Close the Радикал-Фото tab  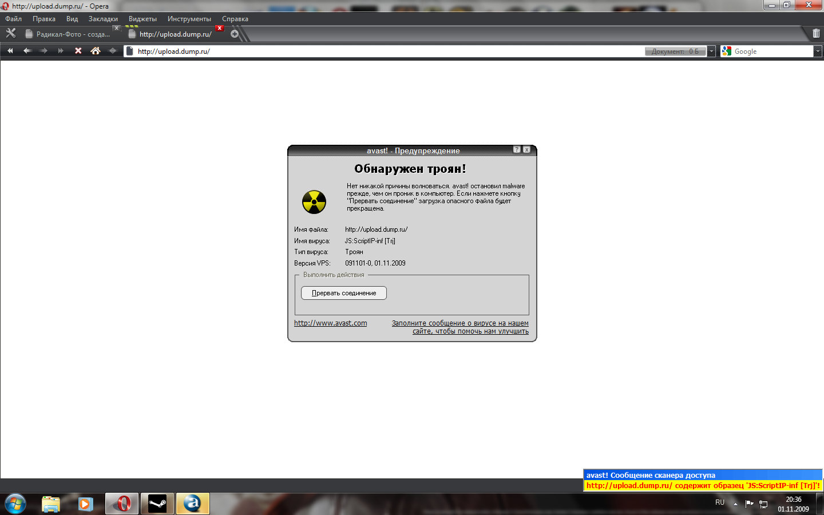point(116,28)
